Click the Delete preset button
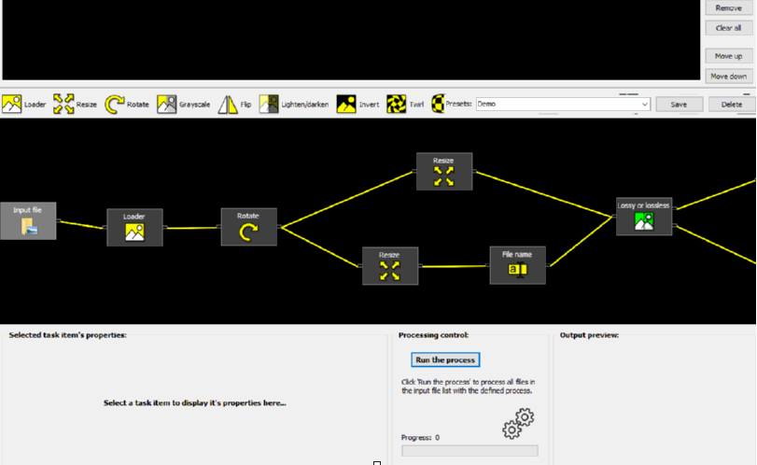Image resolution: width=757 pixels, height=465 pixels. [732, 105]
